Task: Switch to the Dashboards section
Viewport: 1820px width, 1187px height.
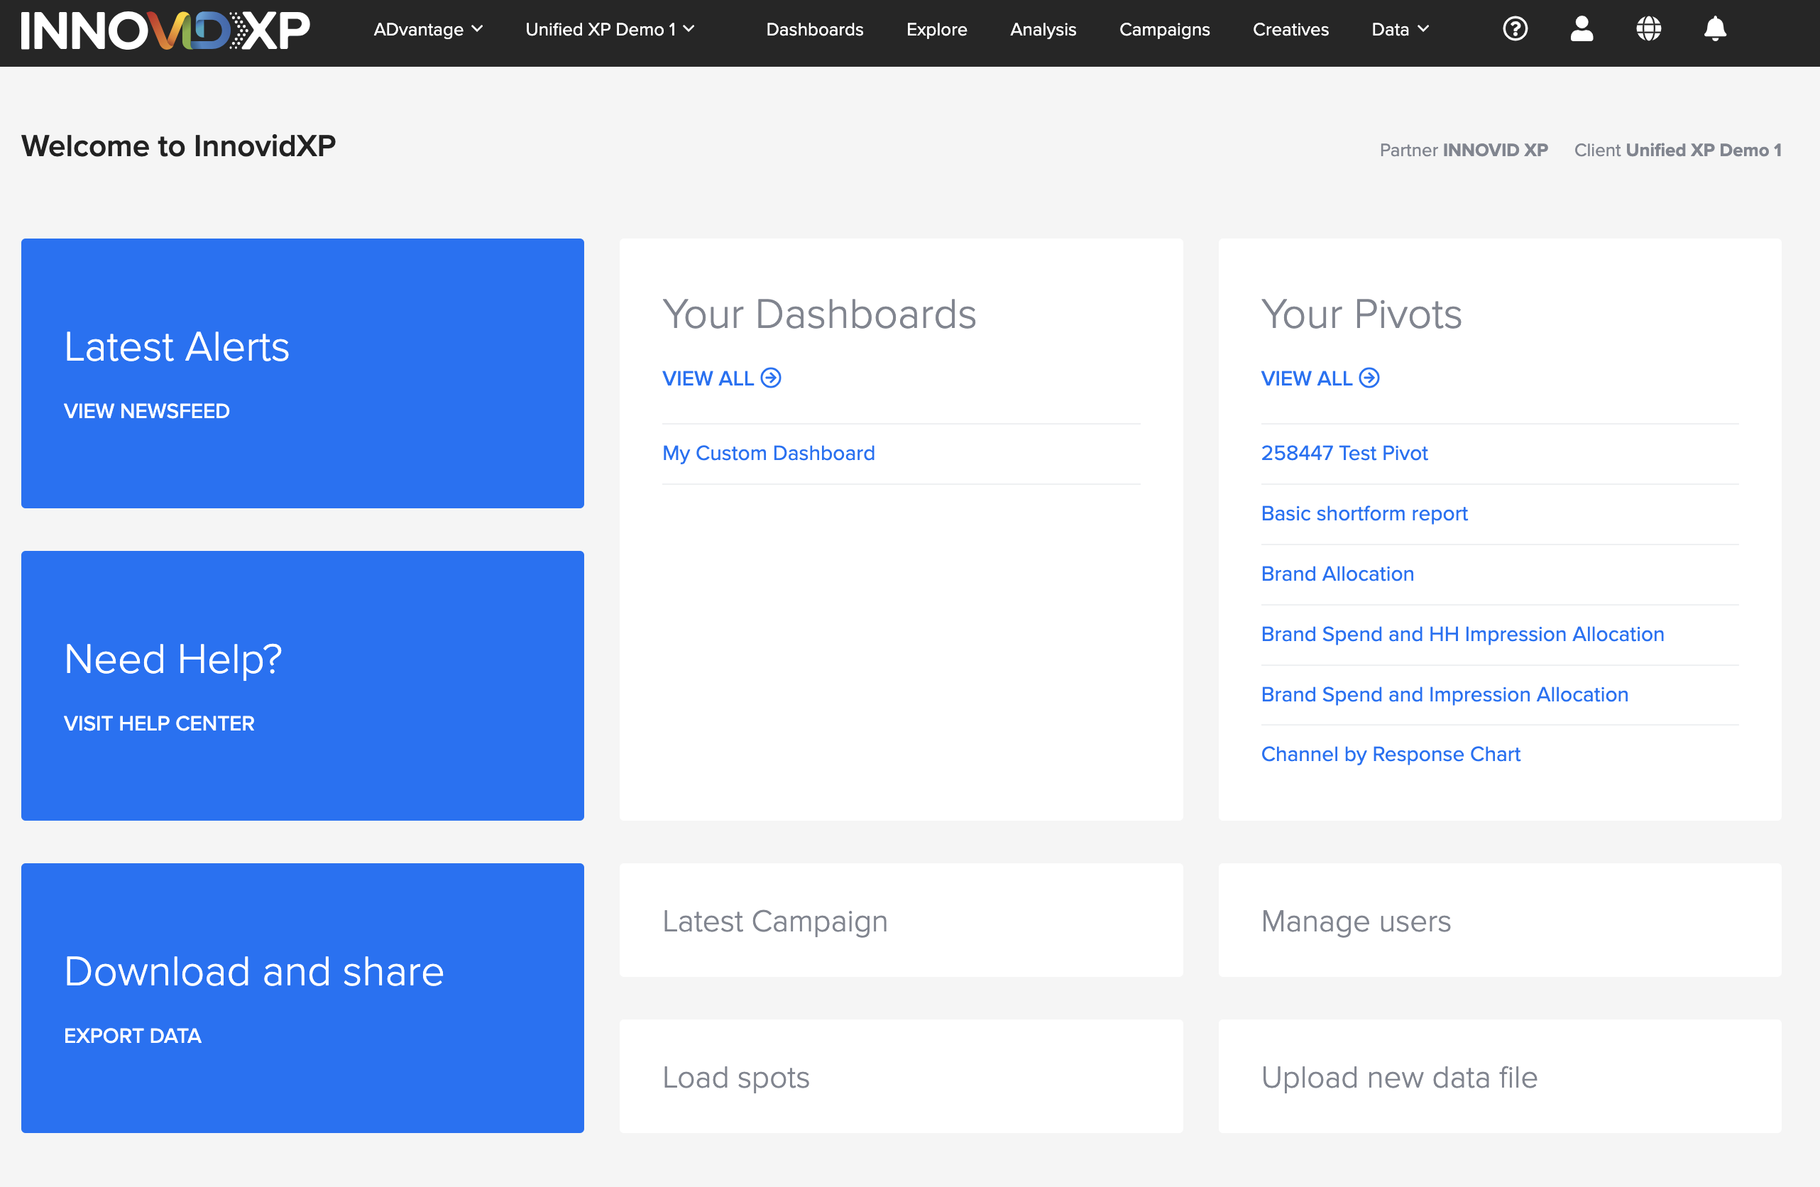Action: click(814, 29)
